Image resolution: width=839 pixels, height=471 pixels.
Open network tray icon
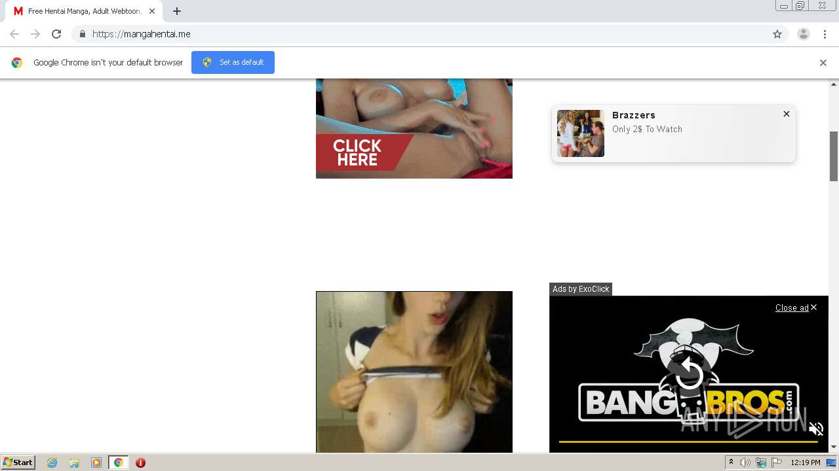[761, 462]
